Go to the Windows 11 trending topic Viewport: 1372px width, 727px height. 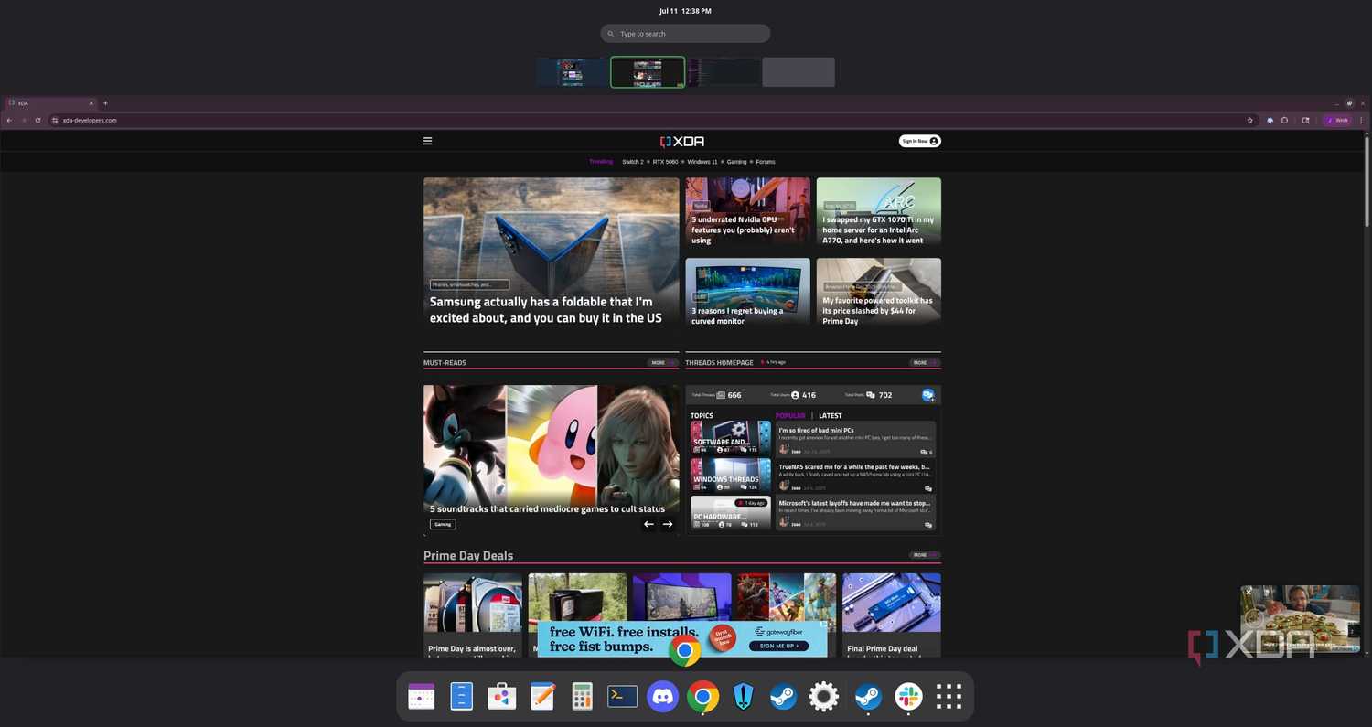[x=702, y=162]
